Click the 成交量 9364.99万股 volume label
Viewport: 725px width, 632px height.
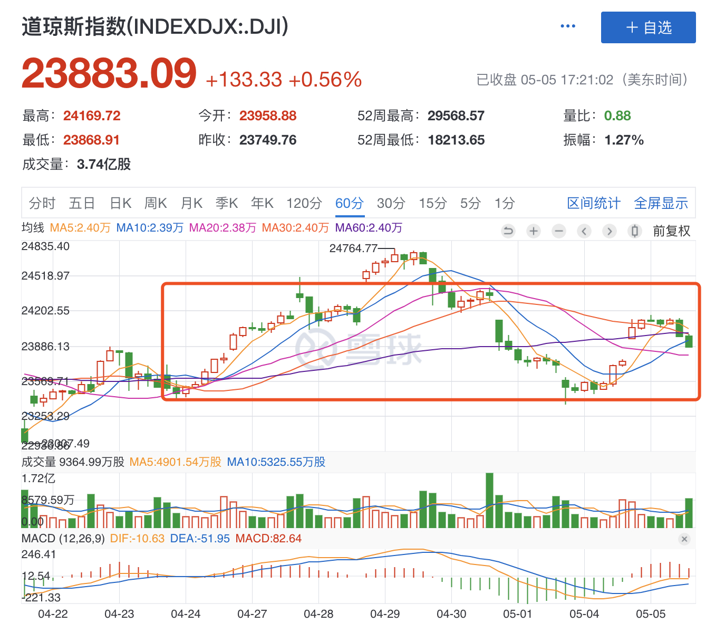[73, 462]
